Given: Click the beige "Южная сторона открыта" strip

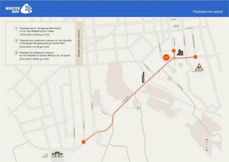Looking at the screenshot, I should tap(79, 43).
